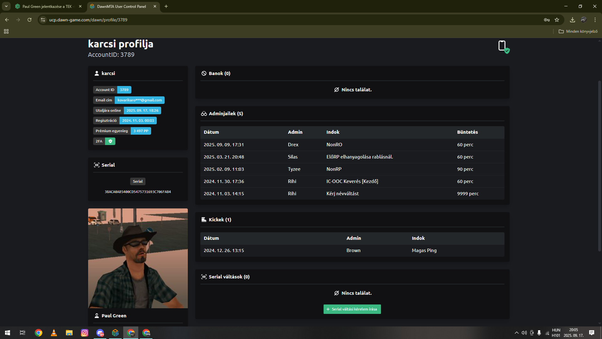Screen dimensions: 602x339
Task: Click the Serial label button
Action: point(138,181)
